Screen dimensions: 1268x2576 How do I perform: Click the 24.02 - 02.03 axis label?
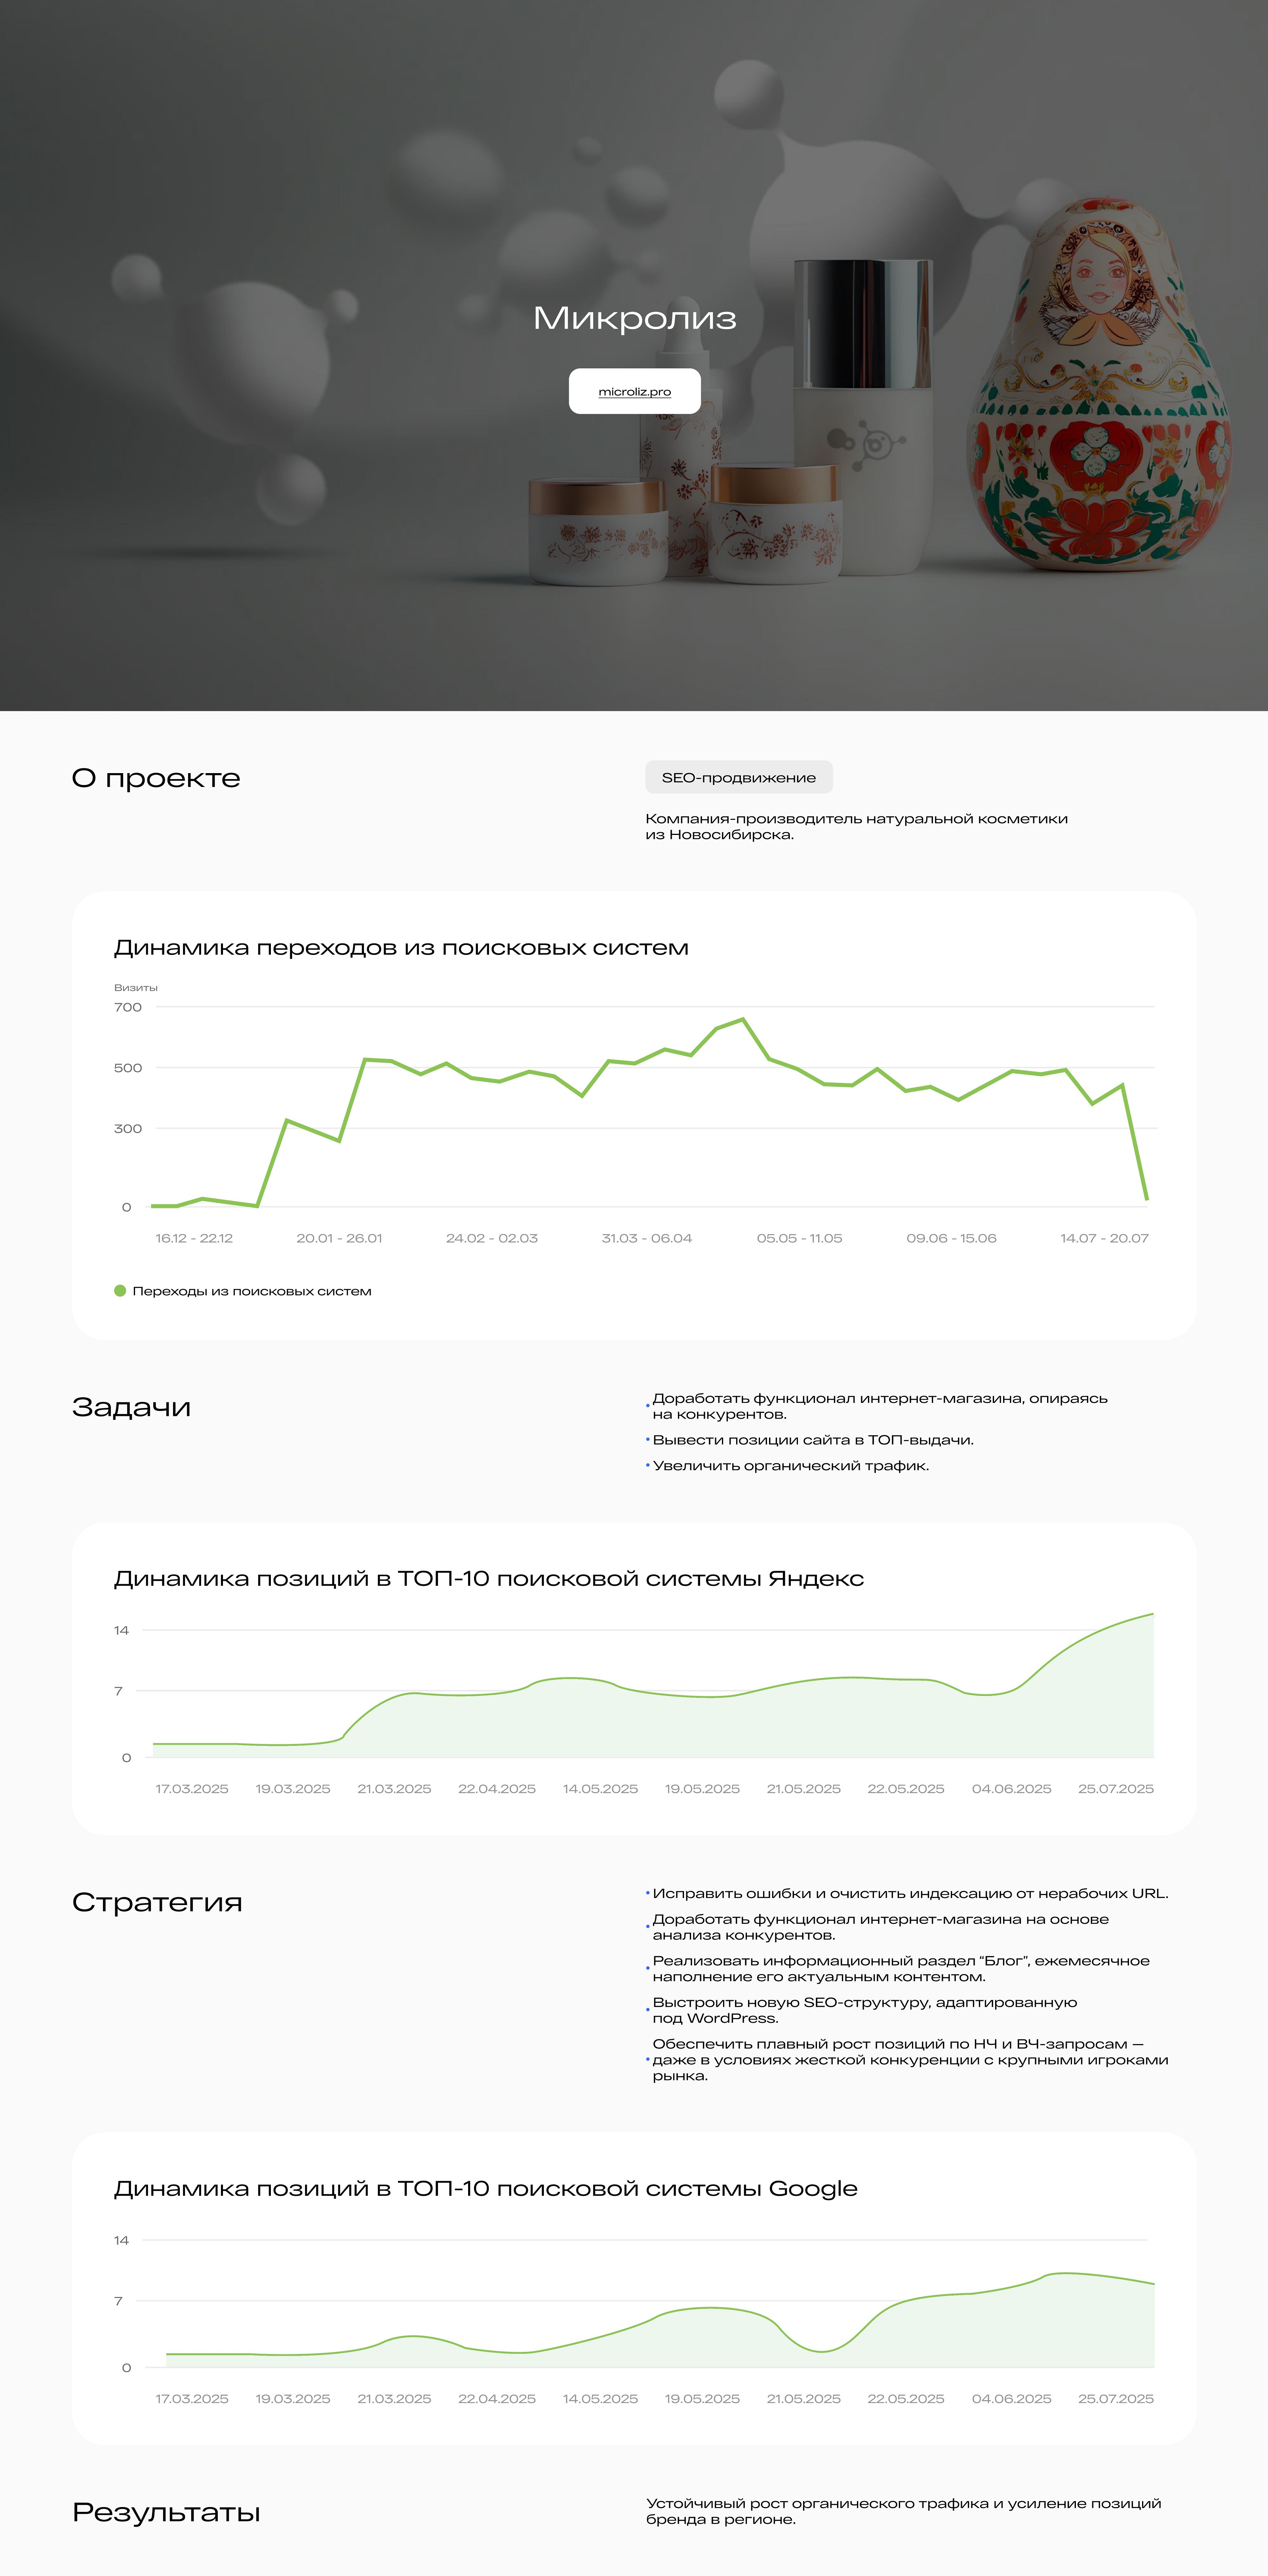pos(492,1238)
